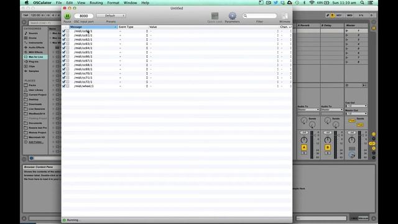Screen dimensions: 398x224
Task: Uncheck the /midi/cc62/1 row checkbox
Action: click(x=64, y=40)
